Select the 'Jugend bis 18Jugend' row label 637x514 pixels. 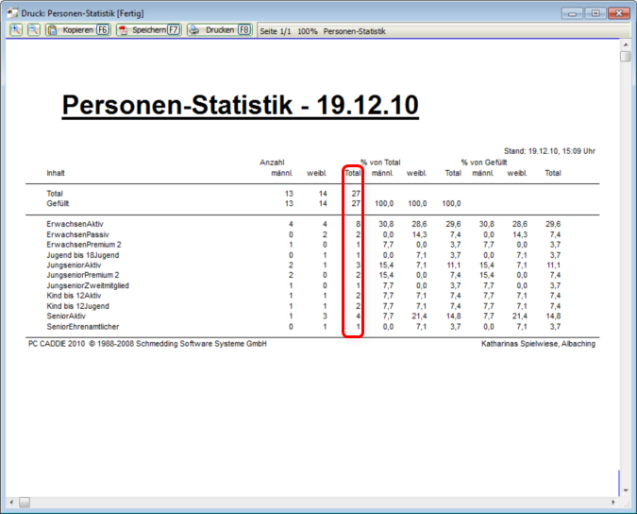[x=83, y=255]
